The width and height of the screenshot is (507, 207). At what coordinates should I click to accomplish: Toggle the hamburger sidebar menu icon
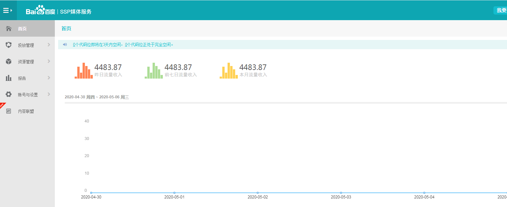tap(8, 11)
